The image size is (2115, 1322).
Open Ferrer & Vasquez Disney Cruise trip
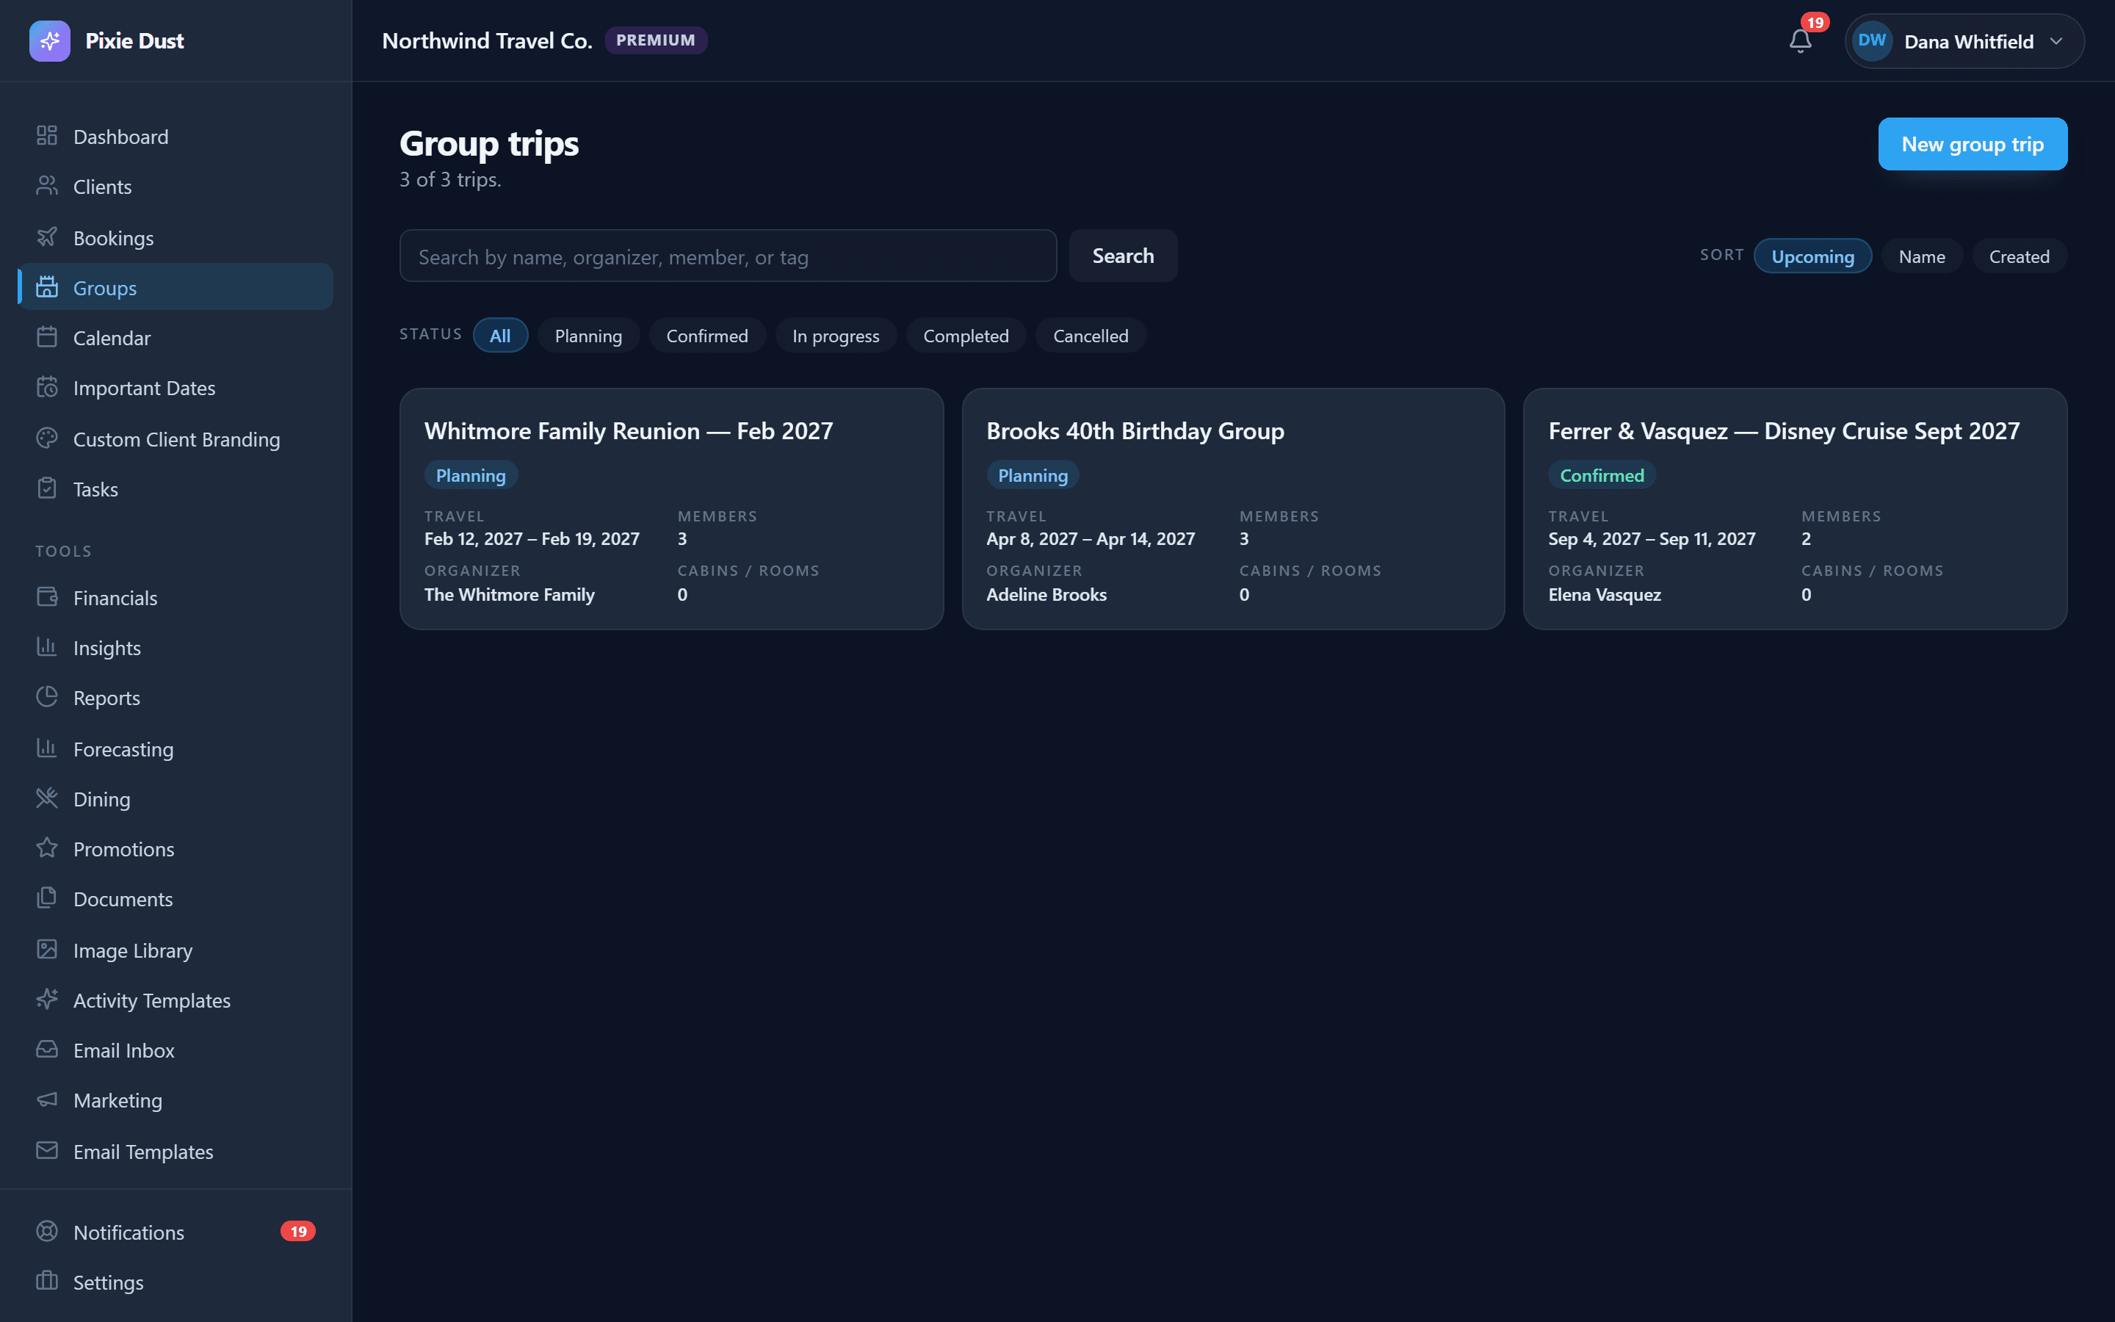(1795, 509)
